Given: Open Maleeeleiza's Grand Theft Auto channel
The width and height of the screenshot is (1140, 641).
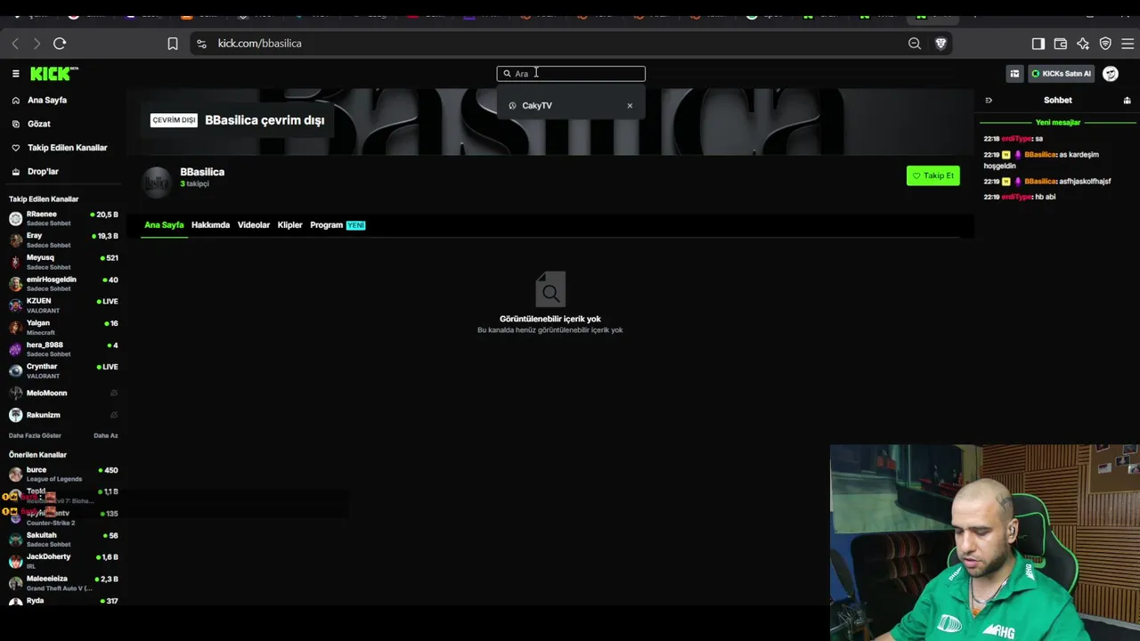Looking at the screenshot, I should pyautogui.click(x=62, y=583).
